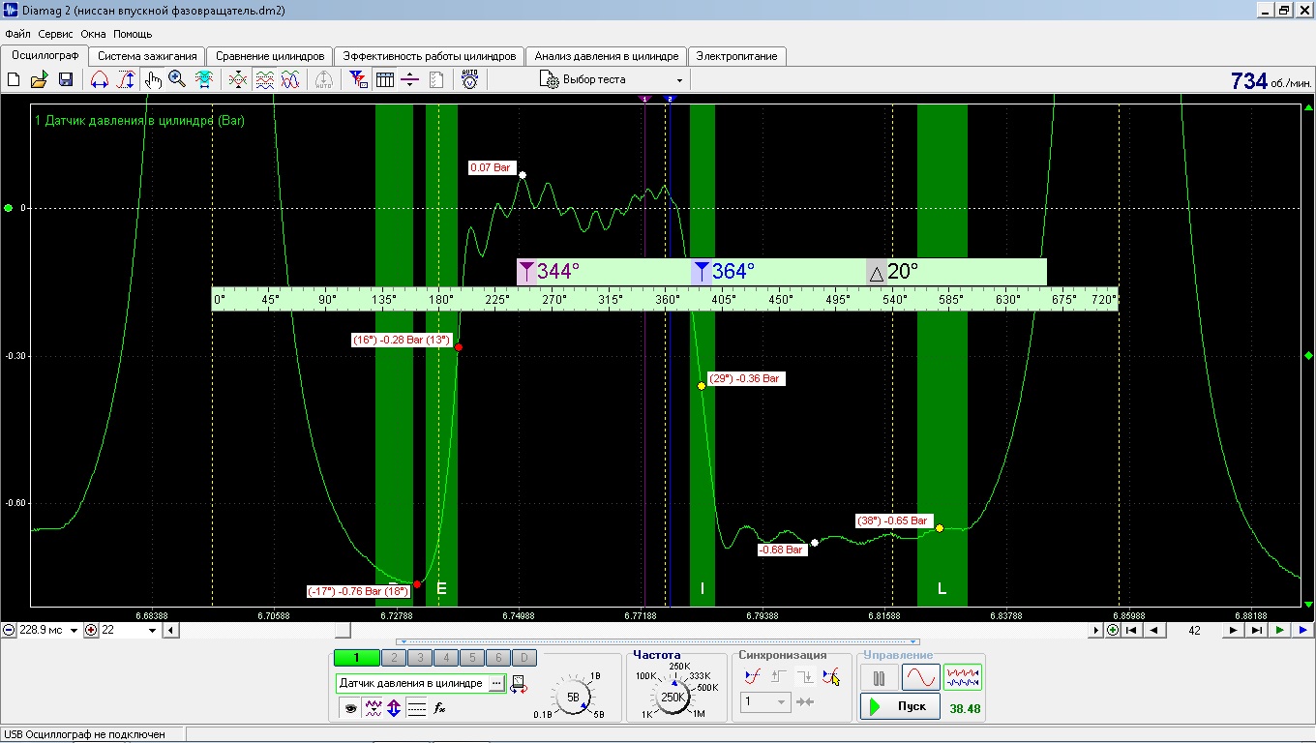Click the 5В voltage range knob
The height and width of the screenshot is (743, 1316).
573,697
